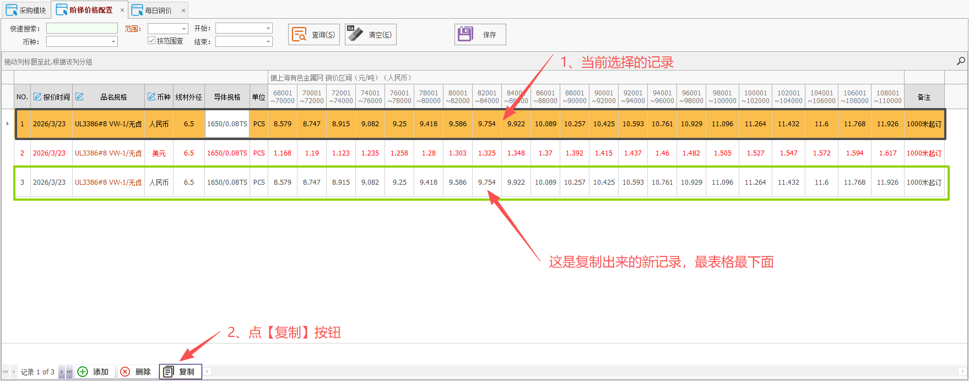Click the 1000米起订 remark cell in row 3
Viewport: 969px width, 381px height.
tap(924, 183)
